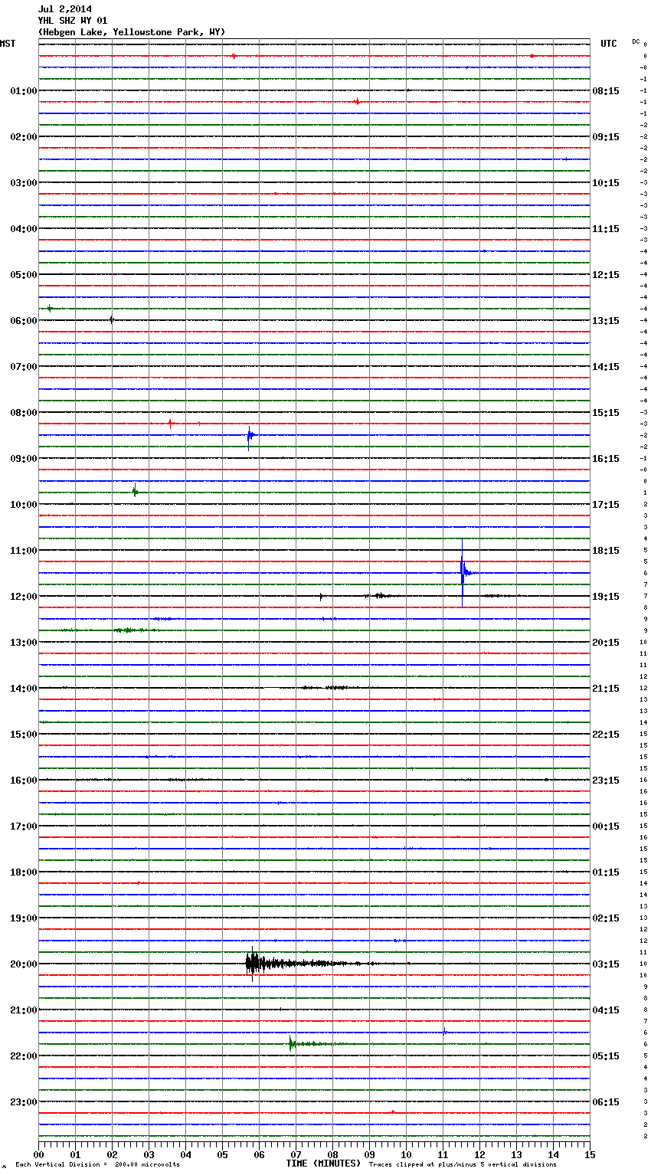This screenshot has height=1175, width=651.
Task: Click the 12:15 UTC time label
Action: pyautogui.click(x=606, y=274)
